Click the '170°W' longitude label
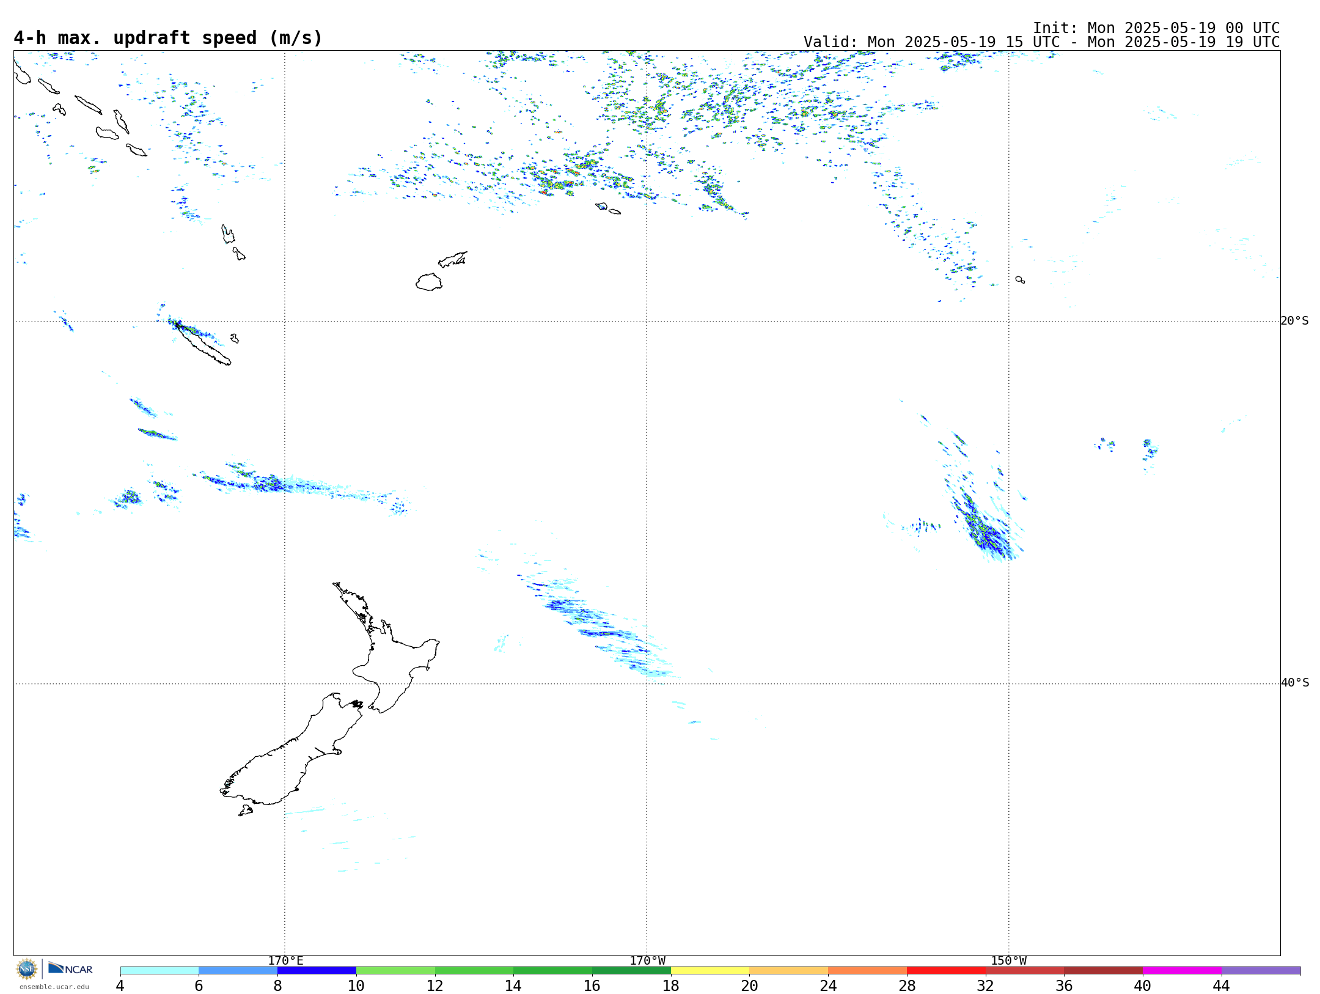The image size is (1320, 994). (648, 960)
